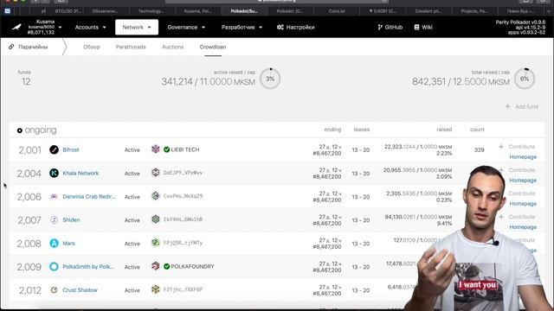The width and height of the screenshot is (554, 311).
Task: Open the PolkaSmith by Polk... fund name
Action: pos(88,267)
